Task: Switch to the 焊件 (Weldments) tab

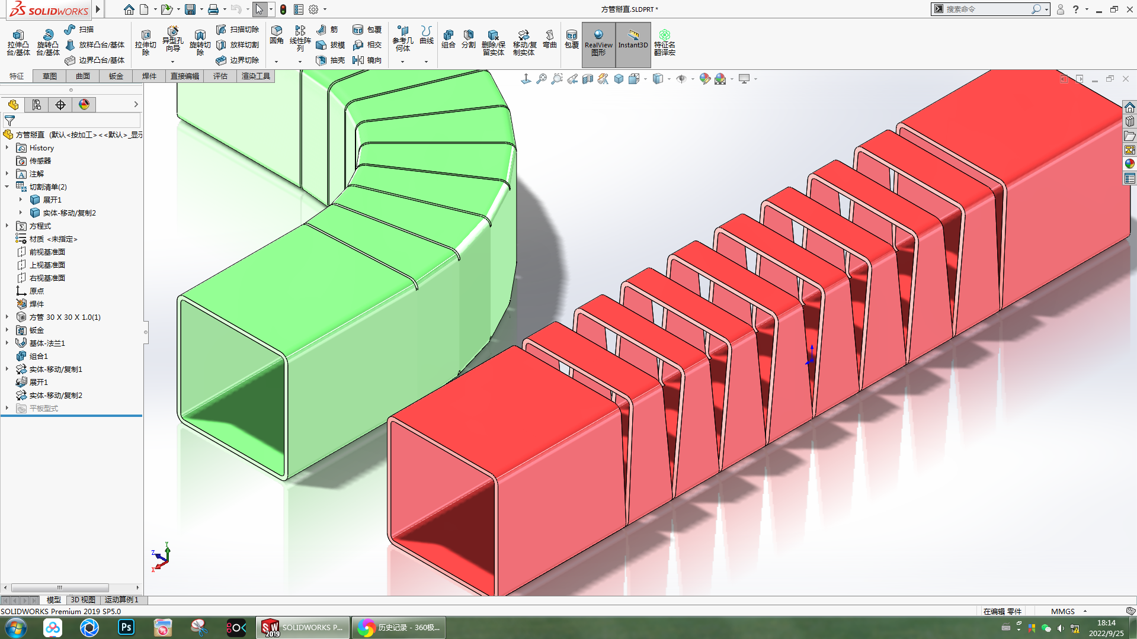Action: (149, 76)
